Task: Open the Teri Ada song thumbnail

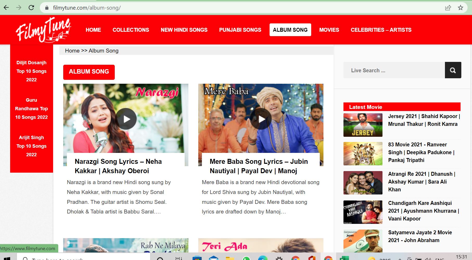Action: tap(261, 245)
